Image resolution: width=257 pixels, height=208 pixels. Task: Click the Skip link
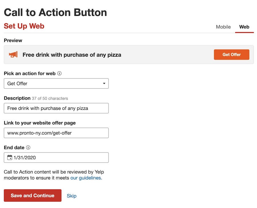point(71,196)
